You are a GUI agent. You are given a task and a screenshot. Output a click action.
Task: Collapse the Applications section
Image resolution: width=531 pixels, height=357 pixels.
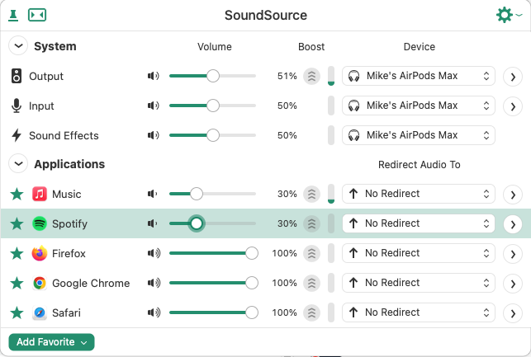point(17,164)
